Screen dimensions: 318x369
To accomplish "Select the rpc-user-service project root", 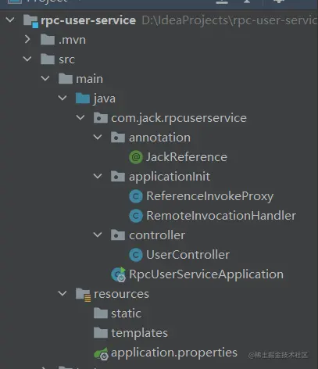I will point(88,20).
